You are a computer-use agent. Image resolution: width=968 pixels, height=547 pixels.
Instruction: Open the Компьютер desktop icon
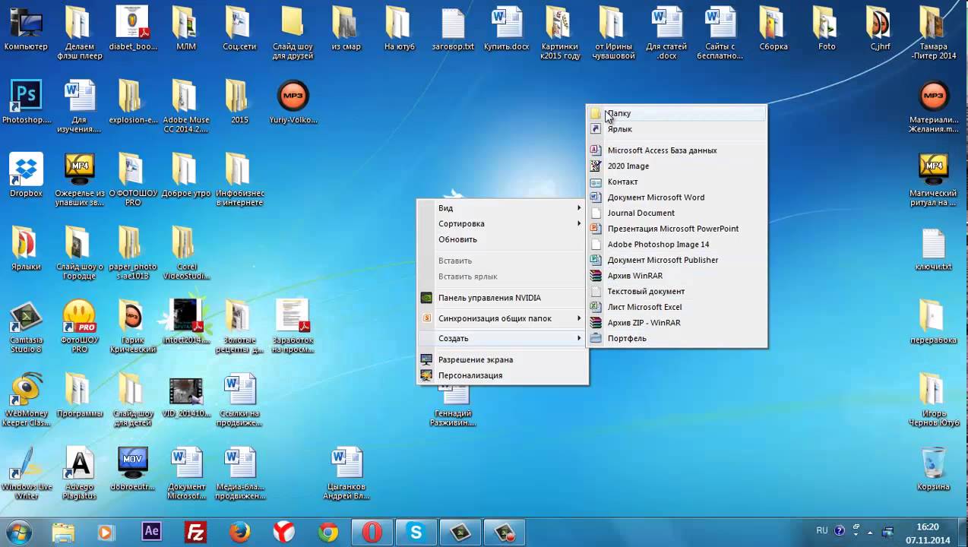point(26,29)
